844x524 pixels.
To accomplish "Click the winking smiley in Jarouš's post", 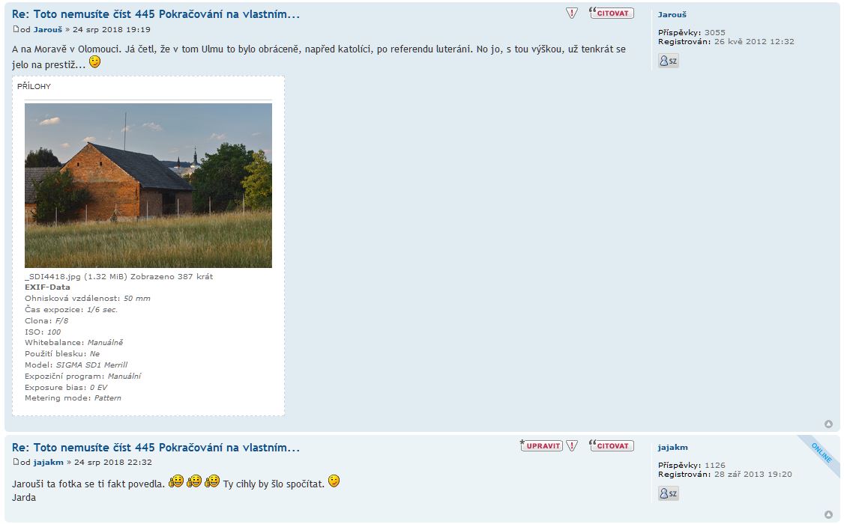I will coord(94,62).
